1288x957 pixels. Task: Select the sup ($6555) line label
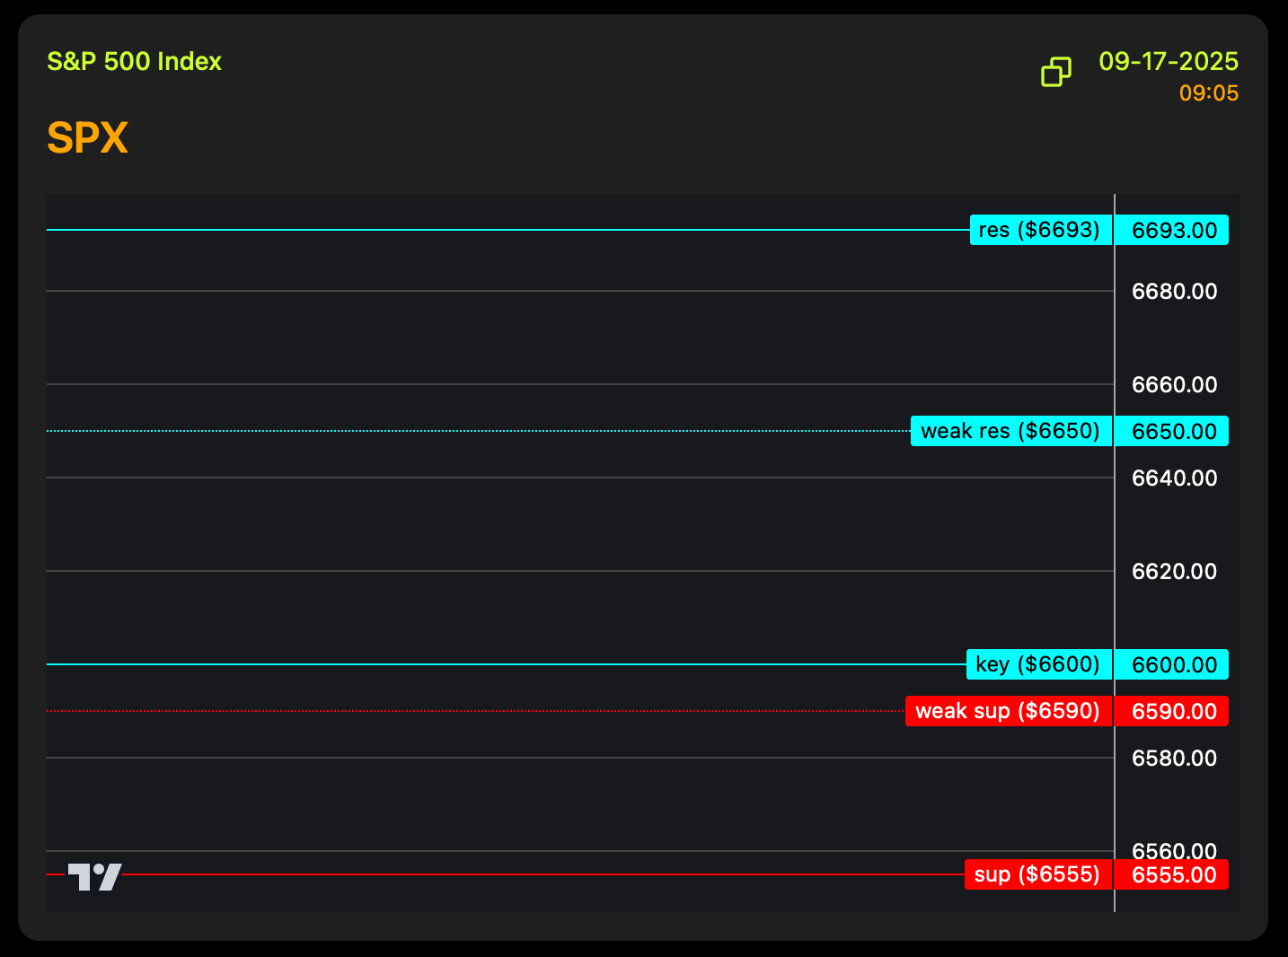click(1038, 874)
